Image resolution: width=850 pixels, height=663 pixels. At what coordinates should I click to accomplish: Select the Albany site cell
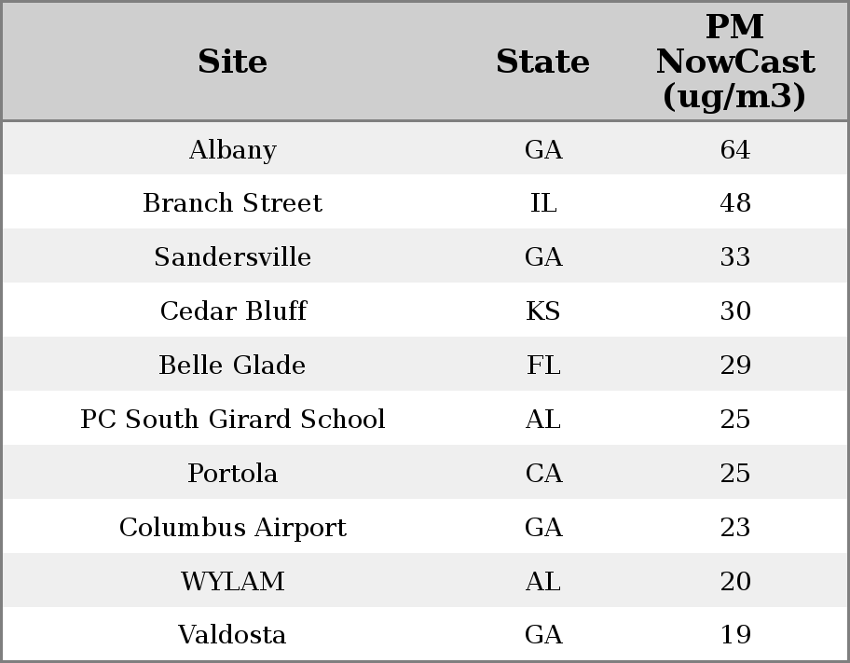232,150
